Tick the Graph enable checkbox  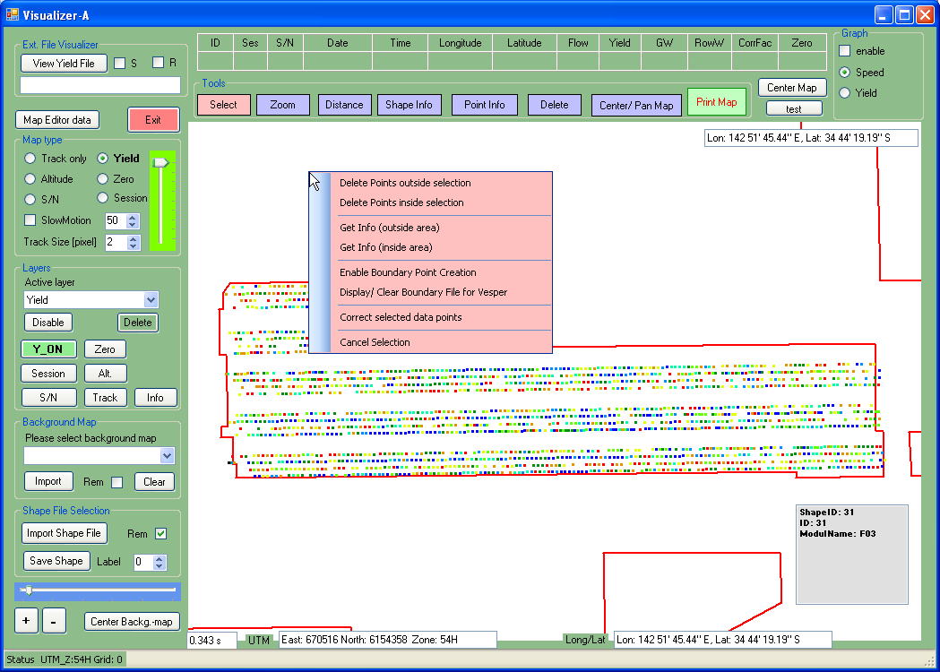[x=844, y=51]
